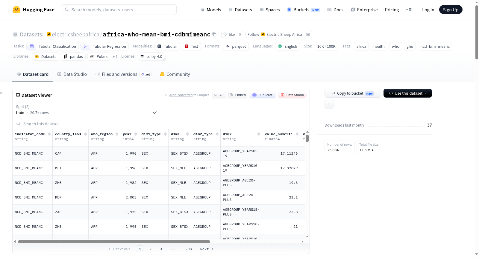Like this dataset with the heart button
This screenshot has height=257, width=479.
229,34
